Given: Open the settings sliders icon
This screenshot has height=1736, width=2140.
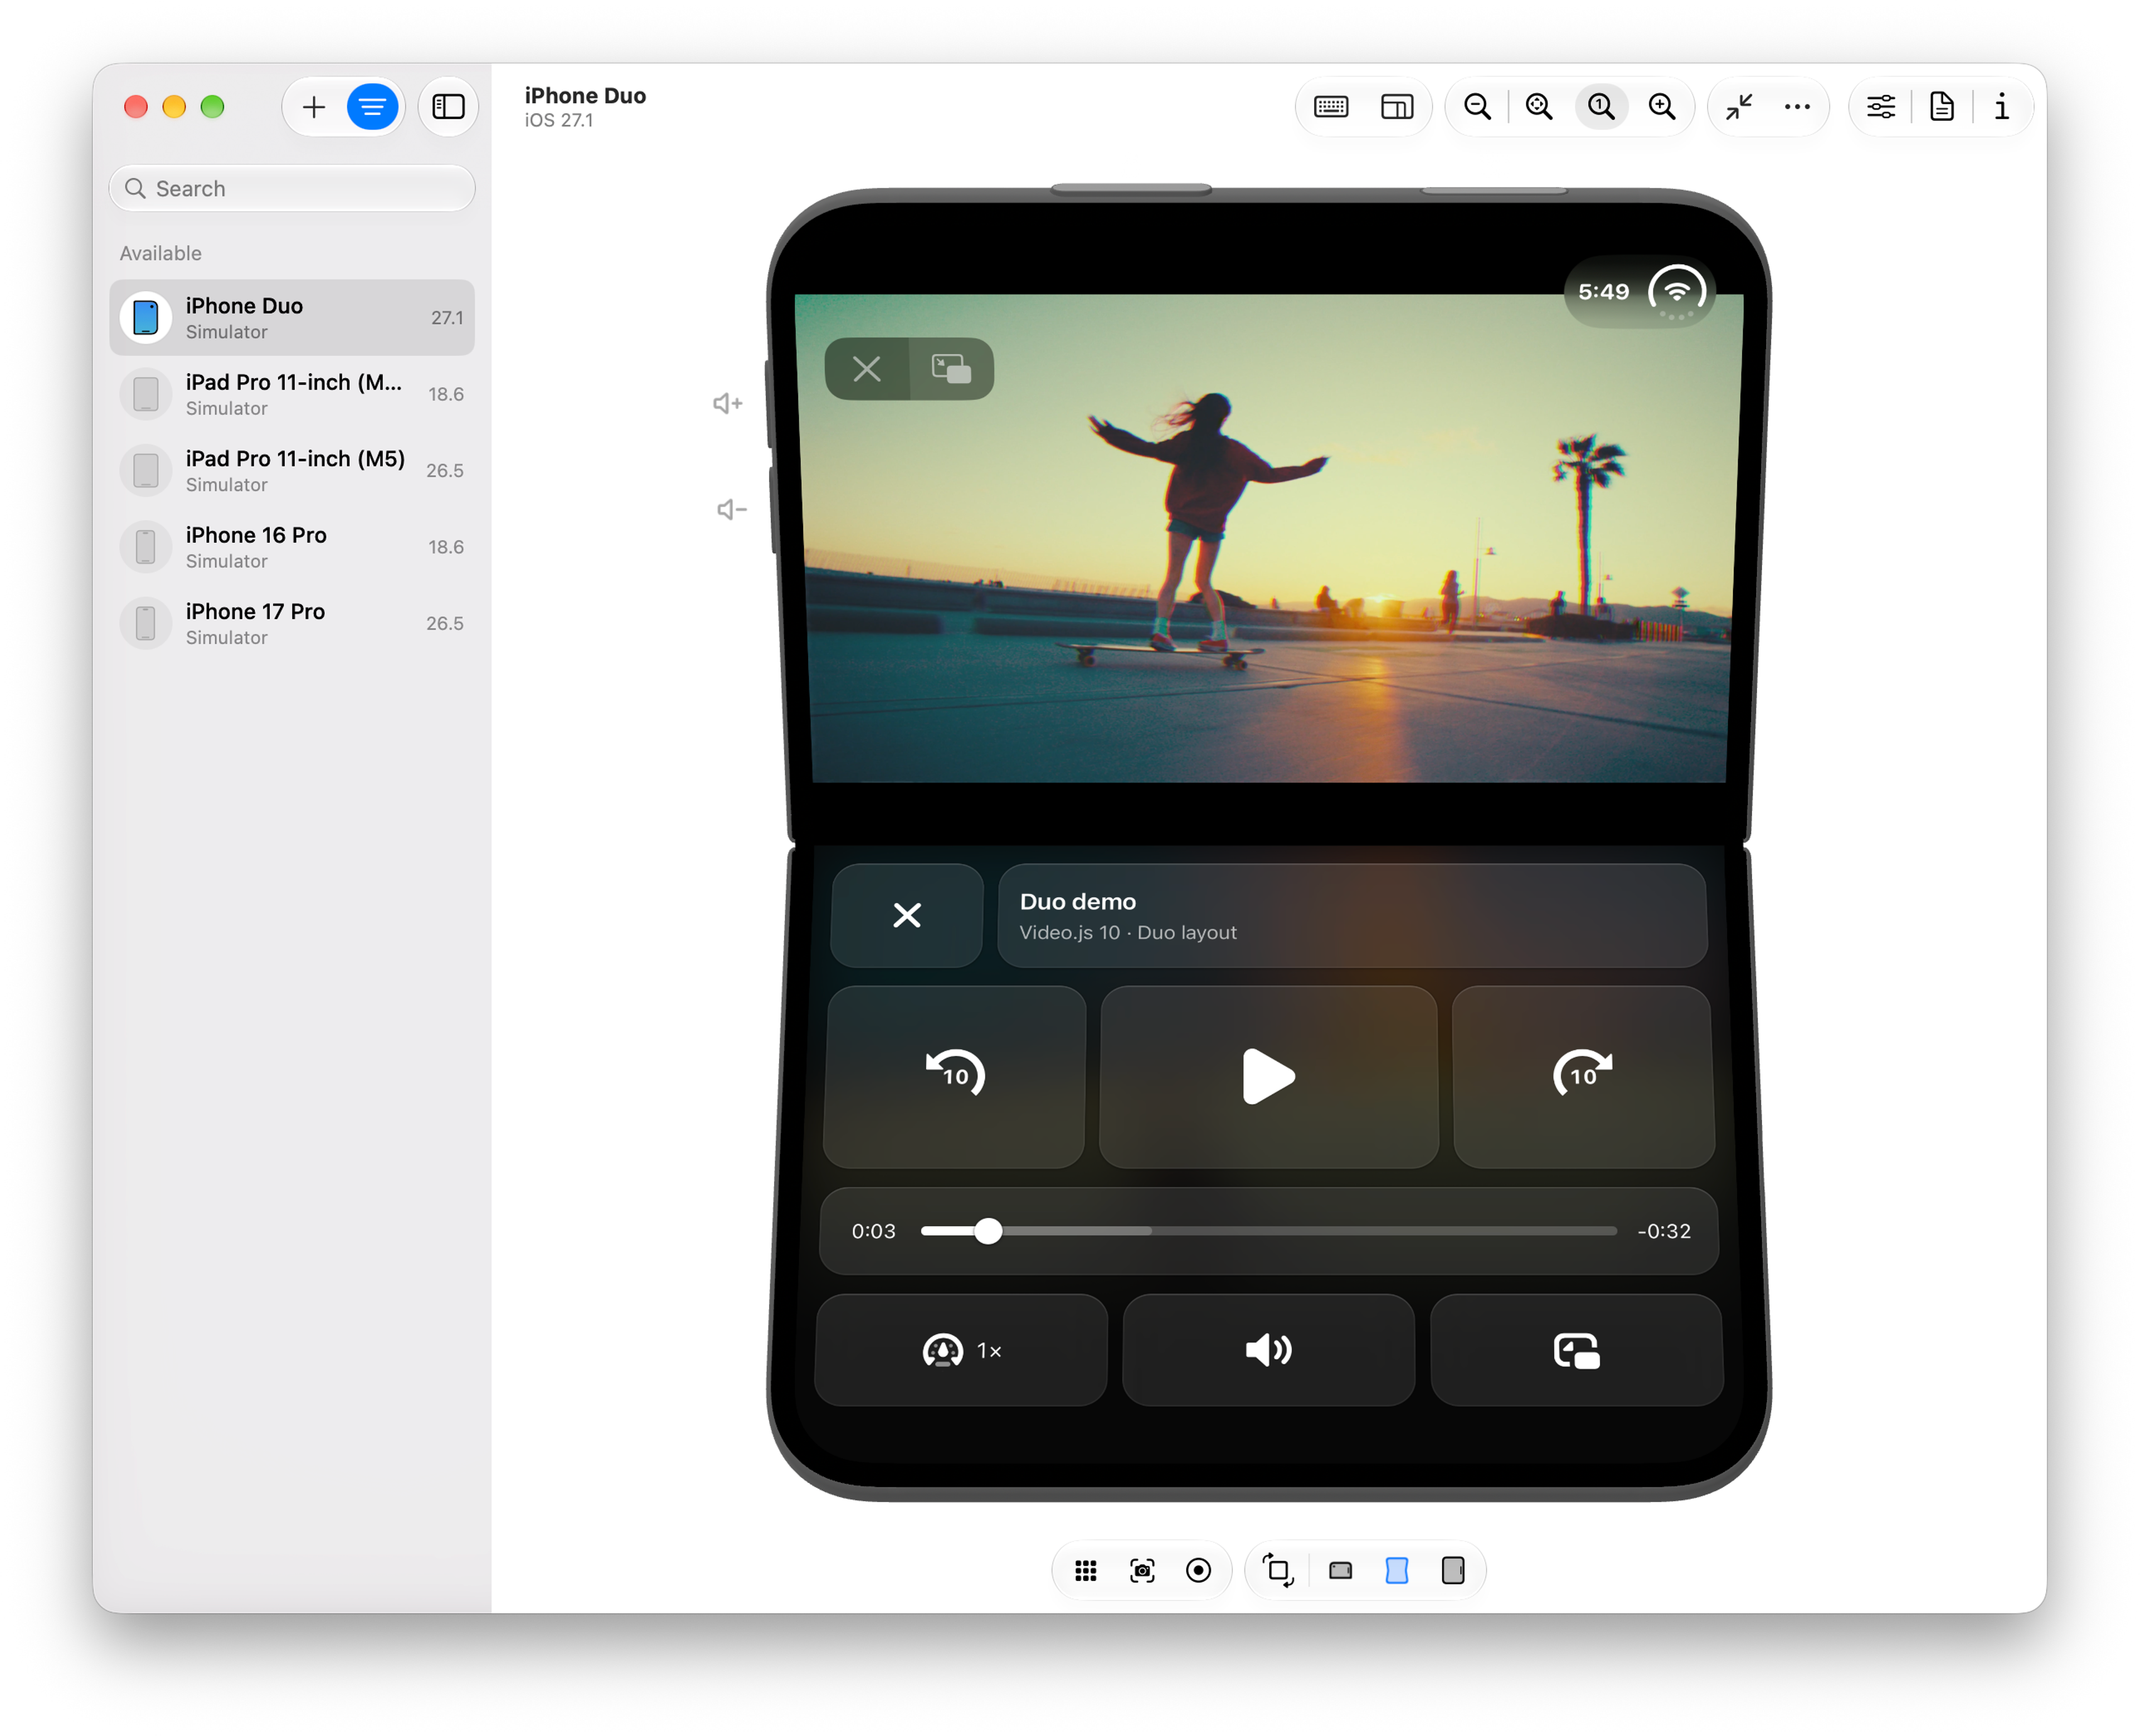Looking at the screenshot, I should coord(1881,107).
